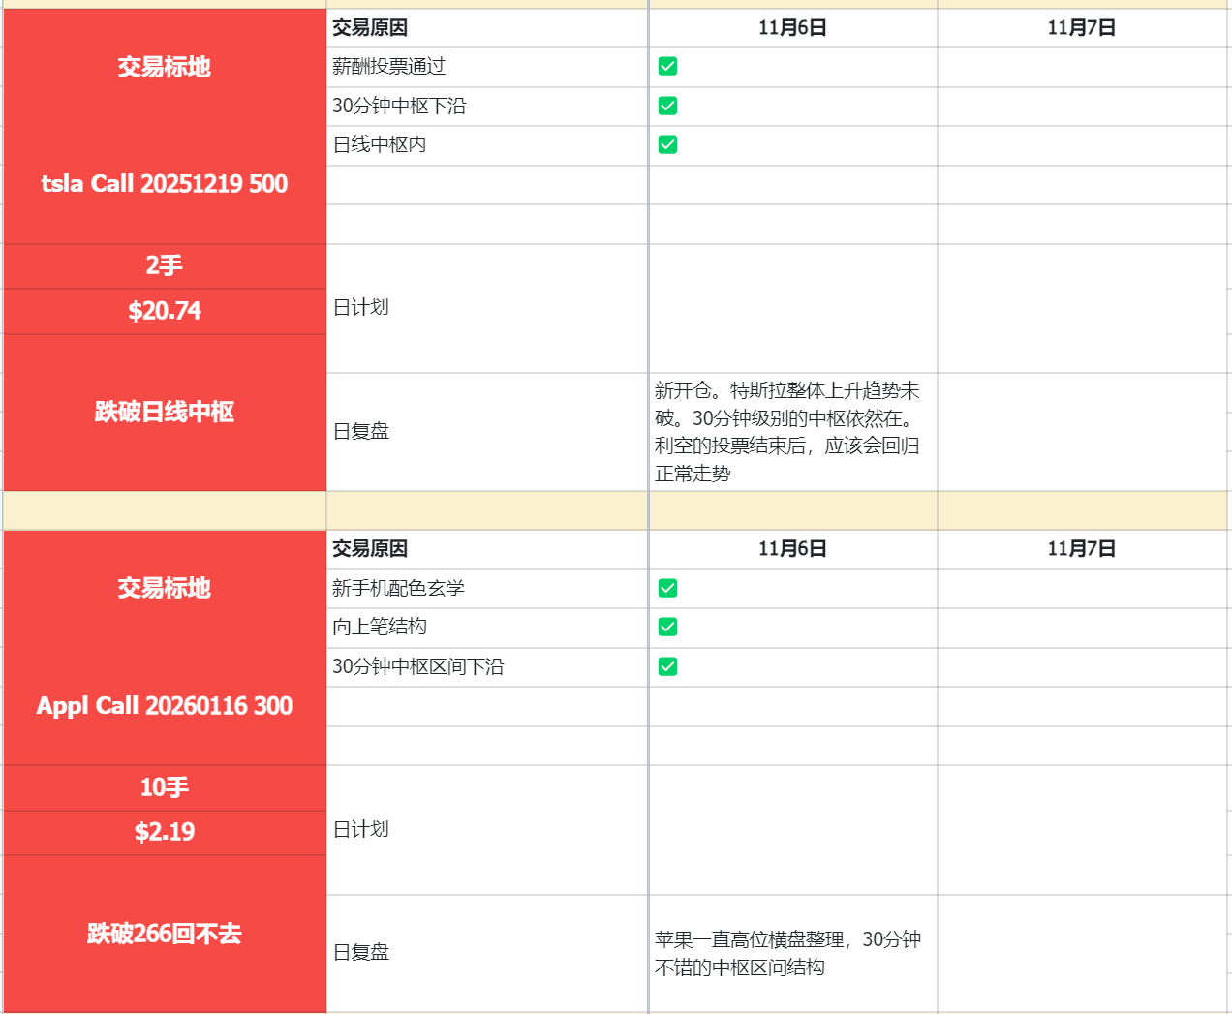Click the 交易标地 label in Appl block
The image size is (1232, 1014).
165,589
